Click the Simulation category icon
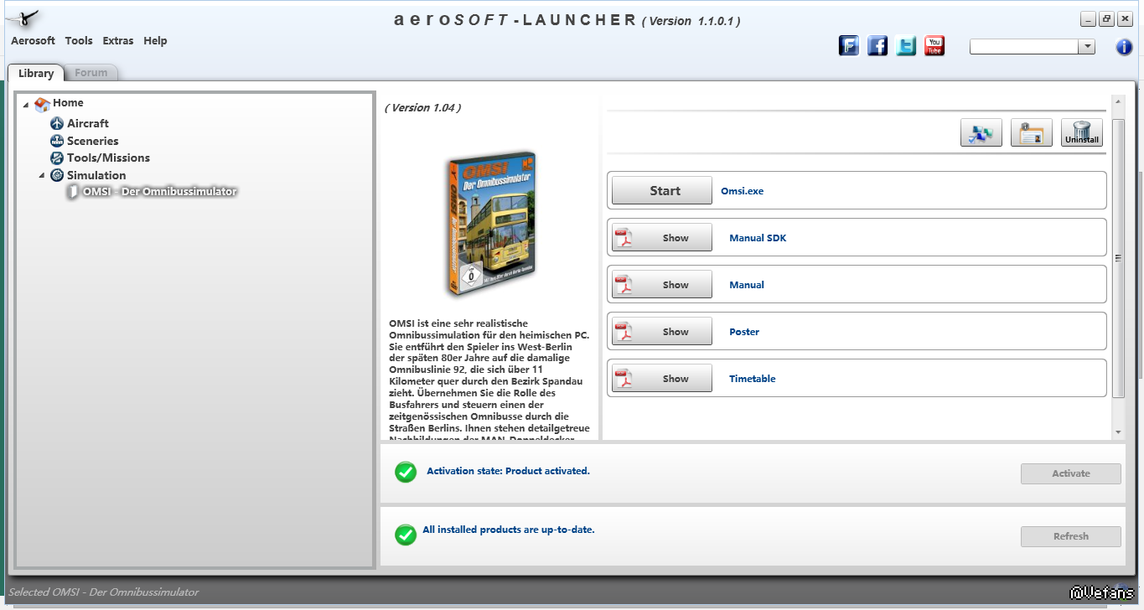 click(57, 176)
